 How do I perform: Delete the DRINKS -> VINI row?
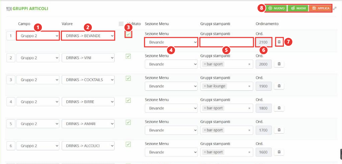point(279,64)
